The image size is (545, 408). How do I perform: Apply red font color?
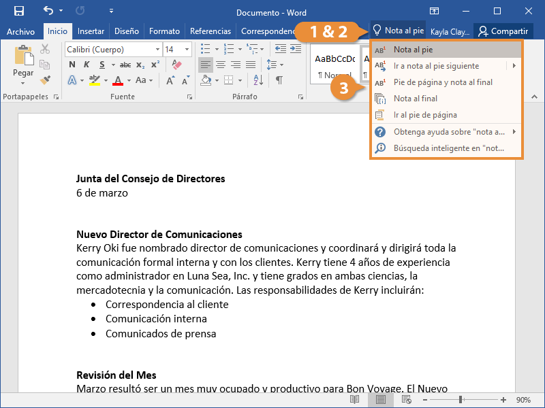[x=118, y=80]
